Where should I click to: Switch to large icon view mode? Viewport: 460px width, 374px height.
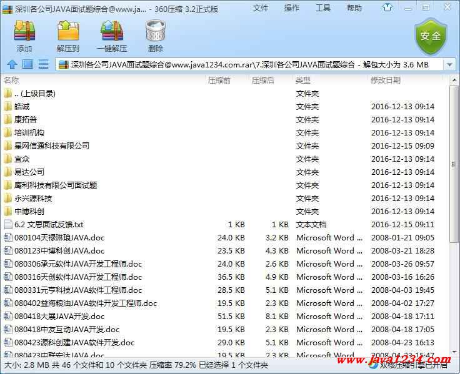(28, 64)
